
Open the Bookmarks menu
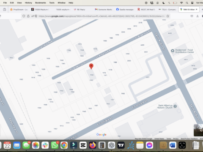[x=41, y=3]
